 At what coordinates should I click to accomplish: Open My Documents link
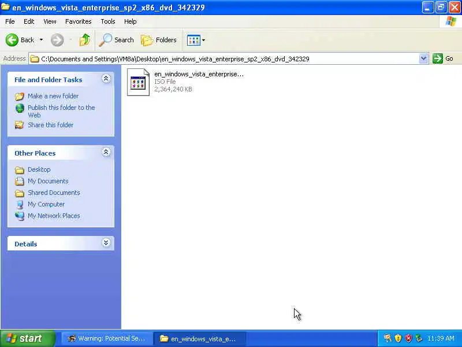(x=48, y=181)
